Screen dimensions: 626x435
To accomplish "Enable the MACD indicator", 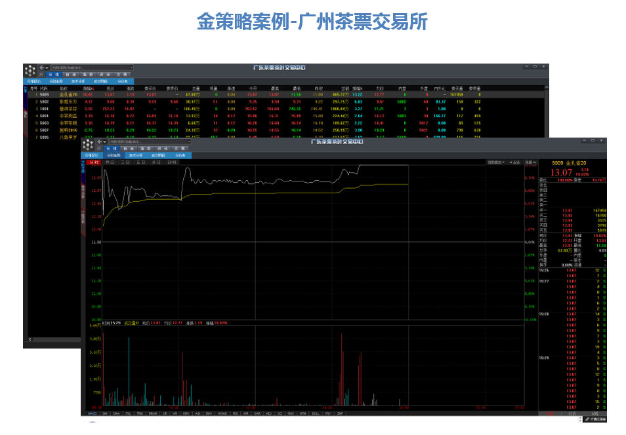I will pos(93,413).
